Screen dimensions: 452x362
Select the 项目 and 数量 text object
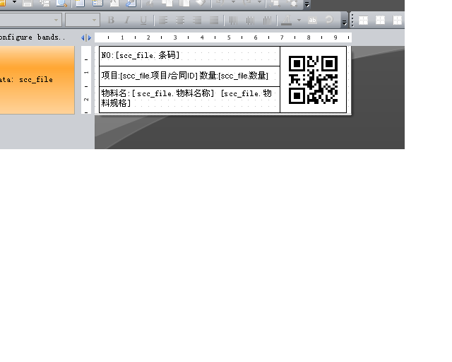click(x=189, y=76)
